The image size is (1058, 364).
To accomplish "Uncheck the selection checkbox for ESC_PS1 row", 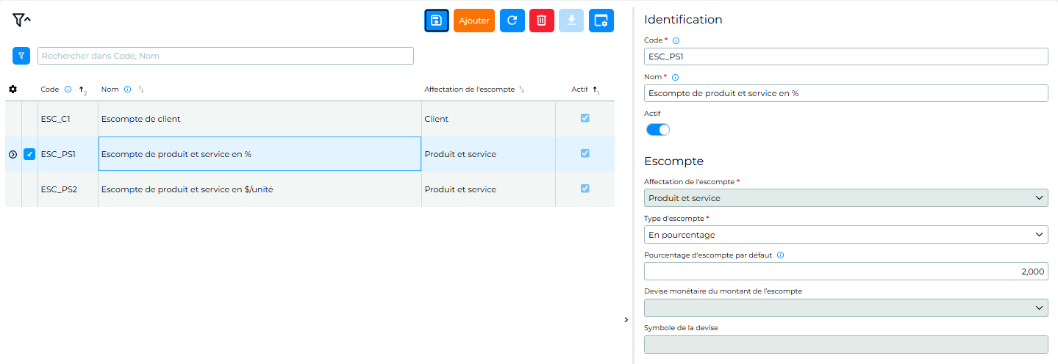I will pos(29,154).
